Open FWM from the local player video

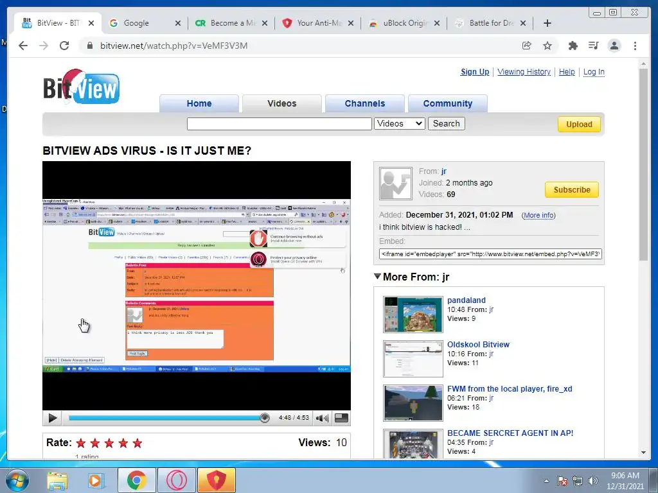pos(510,388)
